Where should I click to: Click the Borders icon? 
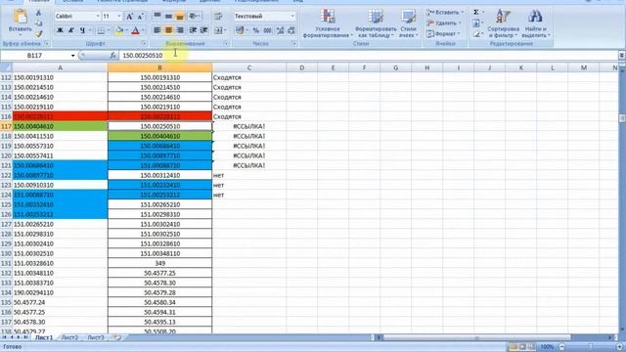tap(102, 30)
